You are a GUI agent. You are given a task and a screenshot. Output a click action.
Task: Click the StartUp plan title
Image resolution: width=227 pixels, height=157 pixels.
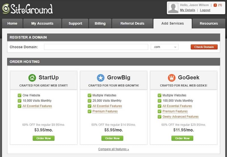pos(49,78)
